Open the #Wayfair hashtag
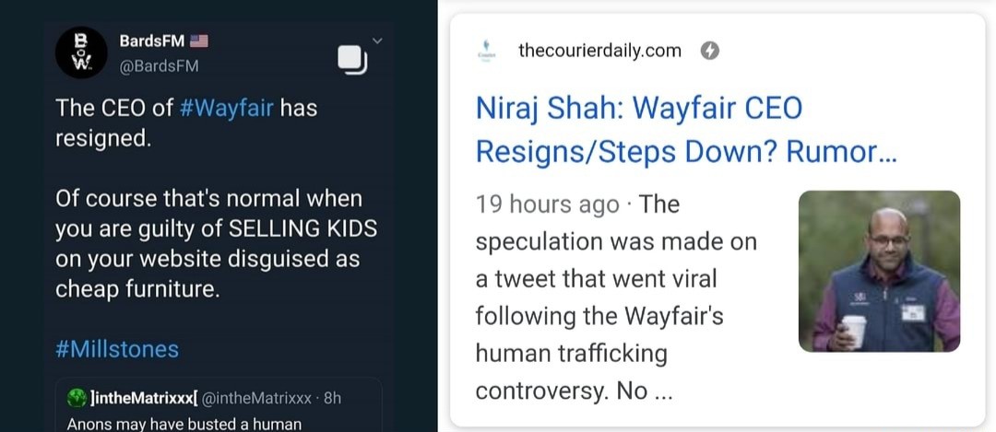Image resolution: width=996 pixels, height=432 pixels. coord(226,108)
